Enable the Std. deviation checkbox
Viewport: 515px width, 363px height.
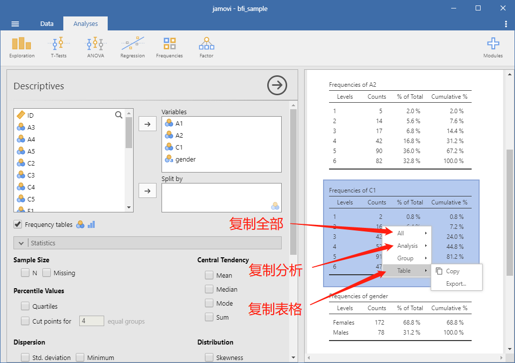pos(25,358)
